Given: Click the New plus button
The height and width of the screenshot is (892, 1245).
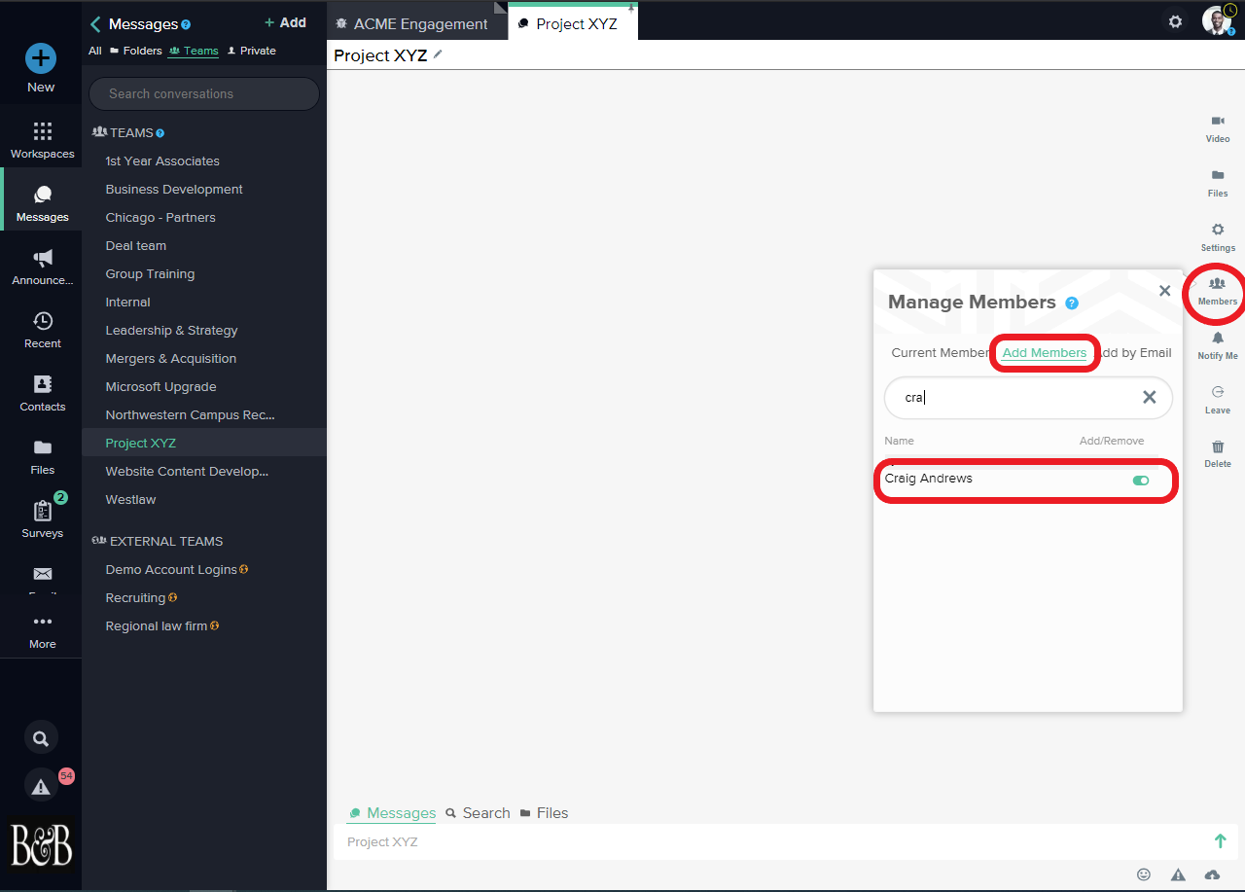Looking at the screenshot, I should click(x=41, y=58).
